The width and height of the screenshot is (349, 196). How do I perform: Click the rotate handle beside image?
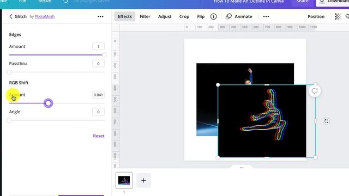pyautogui.click(x=326, y=121)
